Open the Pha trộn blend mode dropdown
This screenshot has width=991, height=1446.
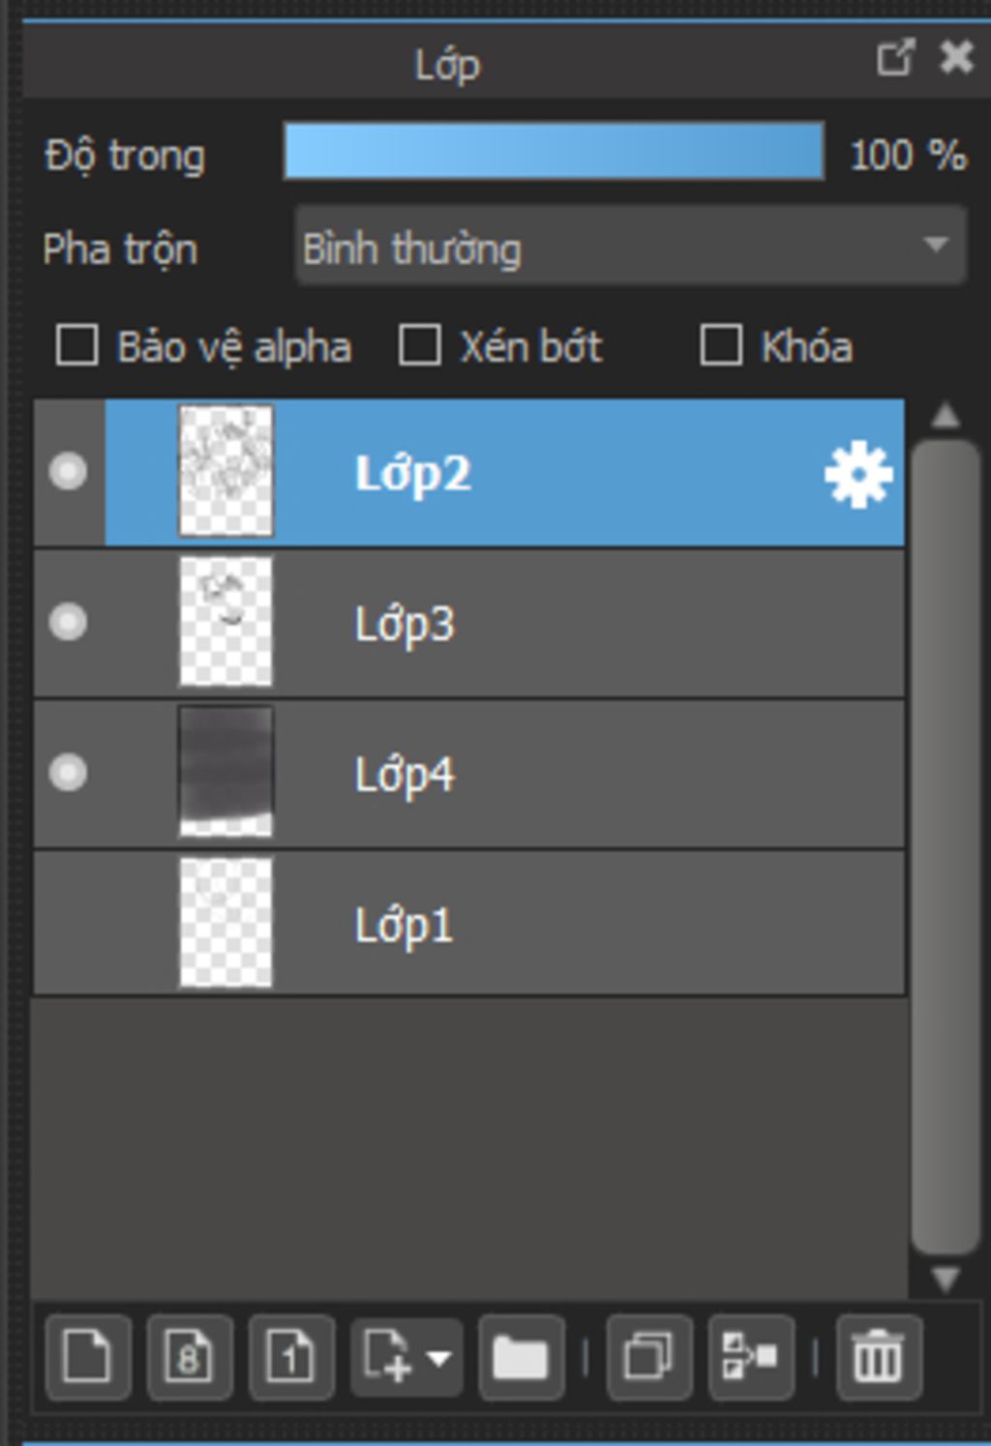(x=630, y=246)
